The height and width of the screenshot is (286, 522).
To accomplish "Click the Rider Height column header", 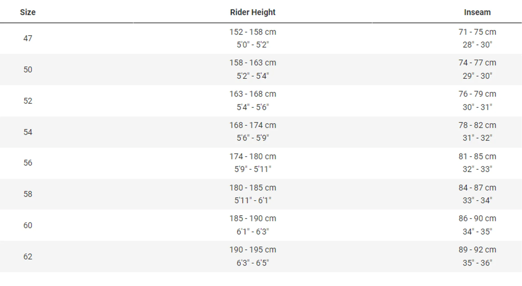I will point(253,12).
